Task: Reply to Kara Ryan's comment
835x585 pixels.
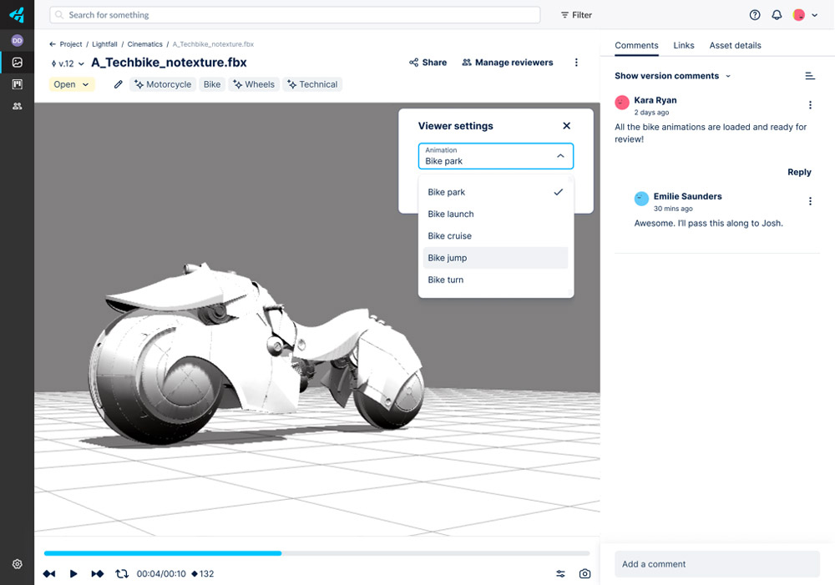Action: [798, 172]
